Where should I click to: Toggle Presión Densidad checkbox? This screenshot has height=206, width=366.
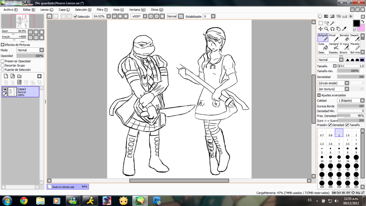point(330,125)
